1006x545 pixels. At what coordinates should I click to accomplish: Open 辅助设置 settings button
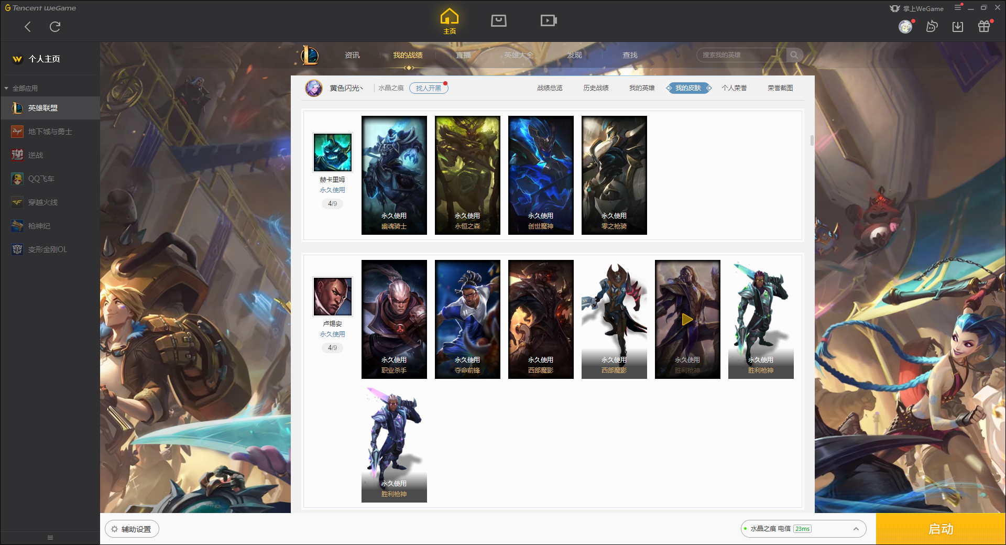pos(132,529)
